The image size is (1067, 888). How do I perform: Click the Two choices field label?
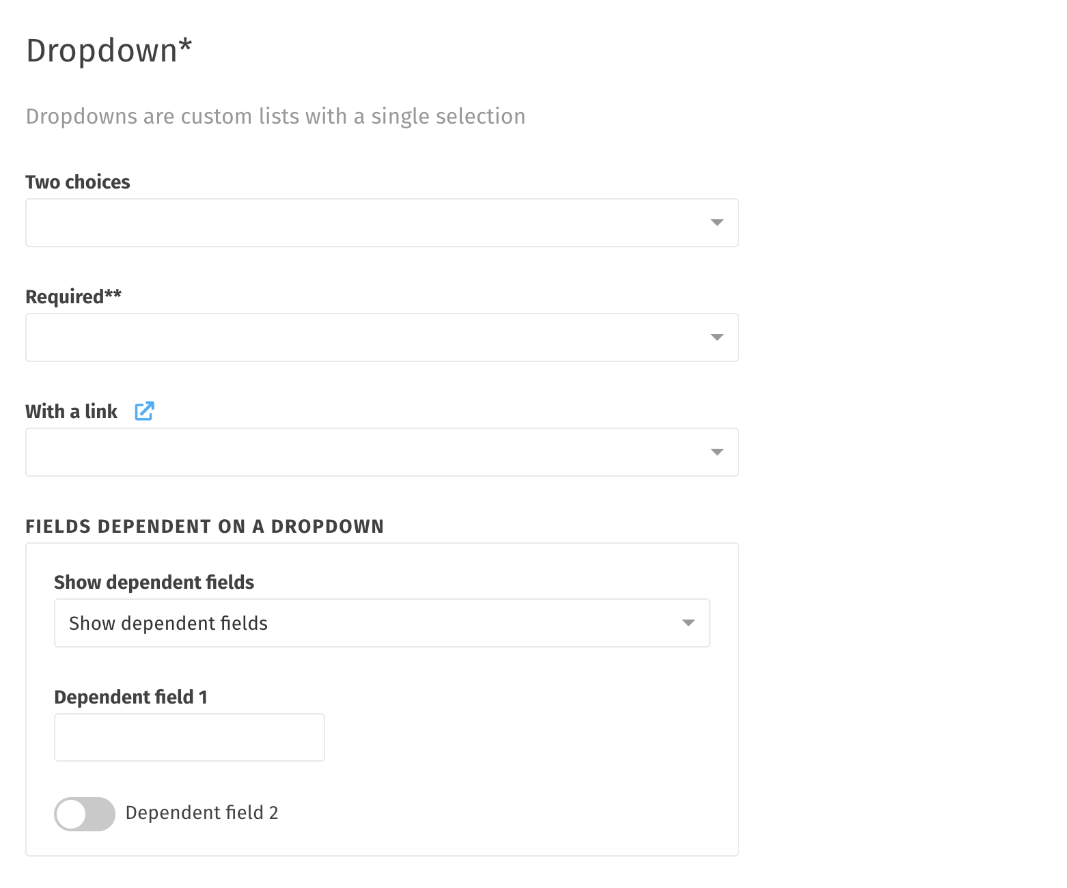pyautogui.click(x=78, y=182)
